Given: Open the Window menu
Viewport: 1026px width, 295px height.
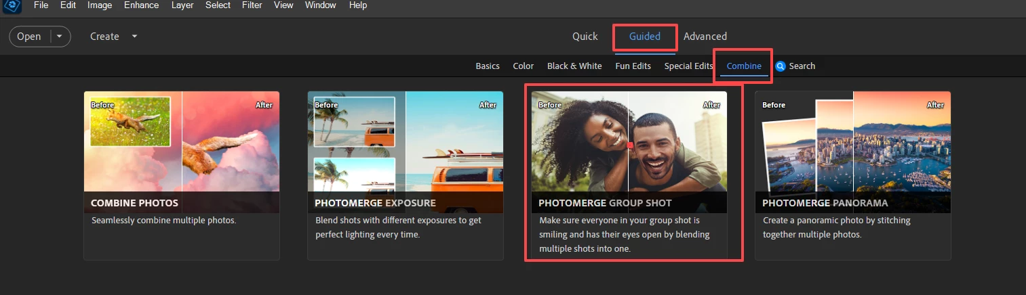Looking at the screenshot, I should point(320,5).
